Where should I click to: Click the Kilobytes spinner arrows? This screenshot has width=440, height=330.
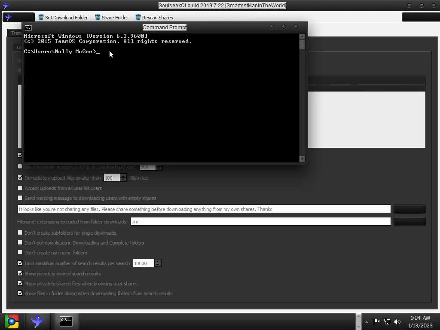[x=123, y=177]
